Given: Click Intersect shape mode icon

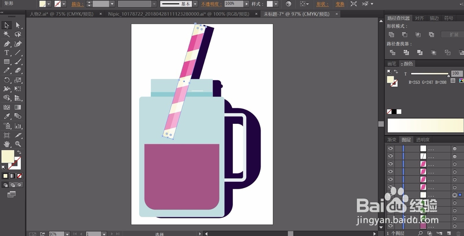Looking at the screenshot, I should 418,35.
